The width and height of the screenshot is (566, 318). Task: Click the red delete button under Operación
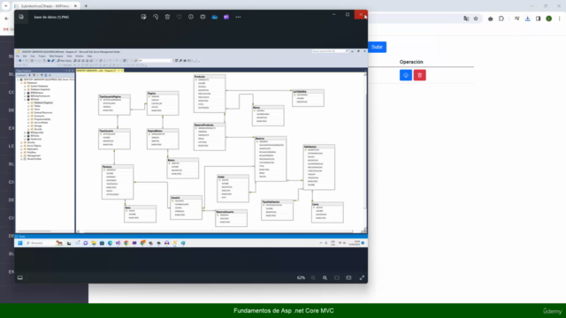[419, 75]
